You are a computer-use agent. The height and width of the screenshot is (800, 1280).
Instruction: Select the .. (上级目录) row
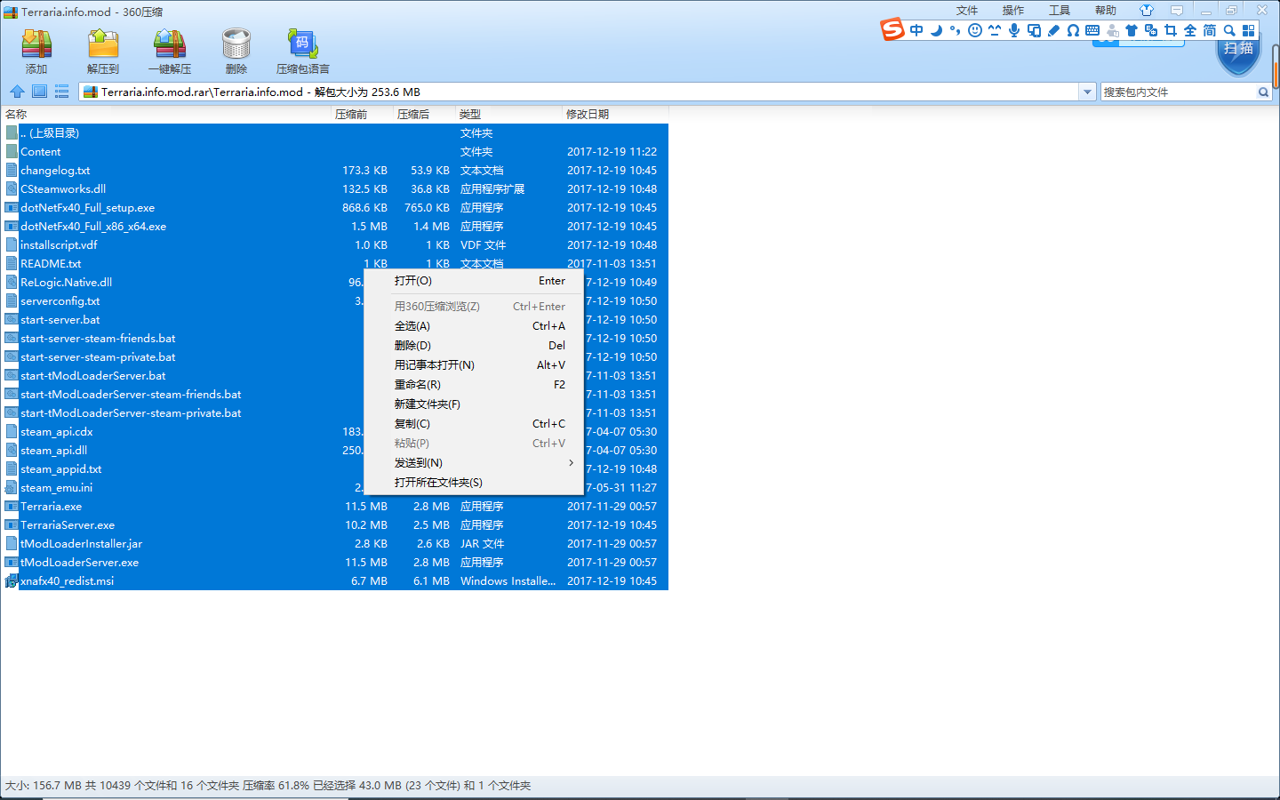coord(335,133)
